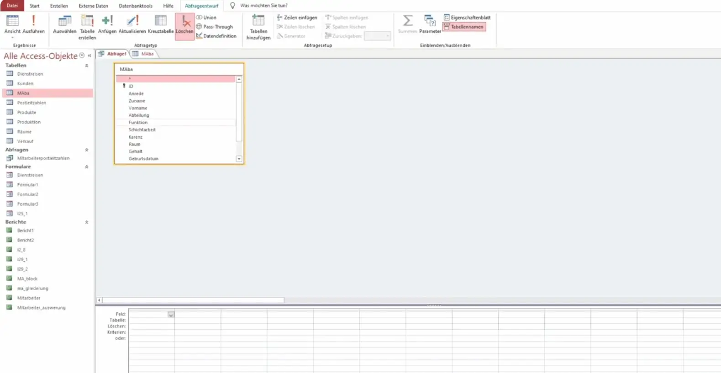721x373 pixels.
Task: Open Tabellen hinzufügen
Action: pos(258,27)
